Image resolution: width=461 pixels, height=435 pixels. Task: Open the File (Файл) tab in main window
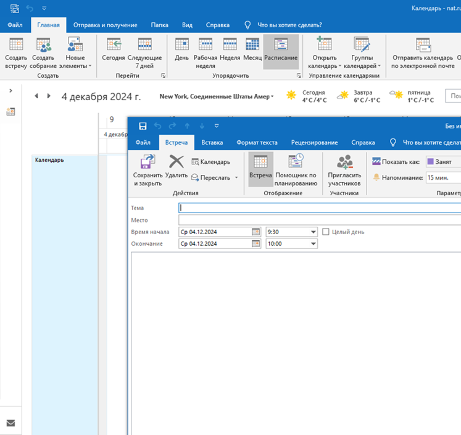point(15,25)
